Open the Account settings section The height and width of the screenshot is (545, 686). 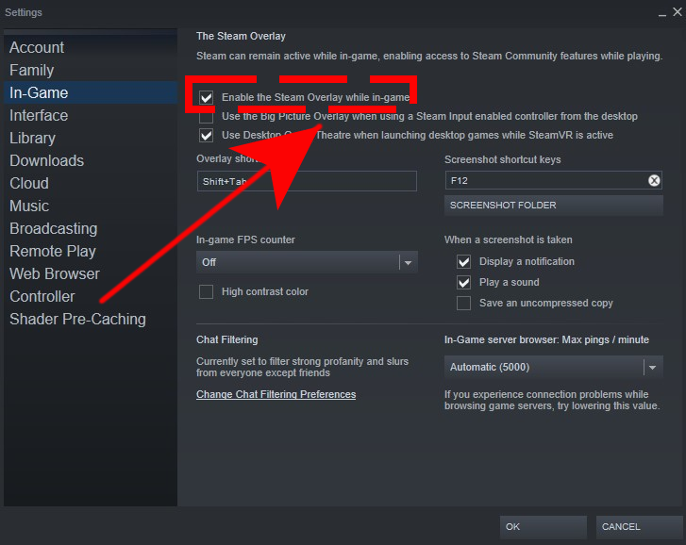91,47
